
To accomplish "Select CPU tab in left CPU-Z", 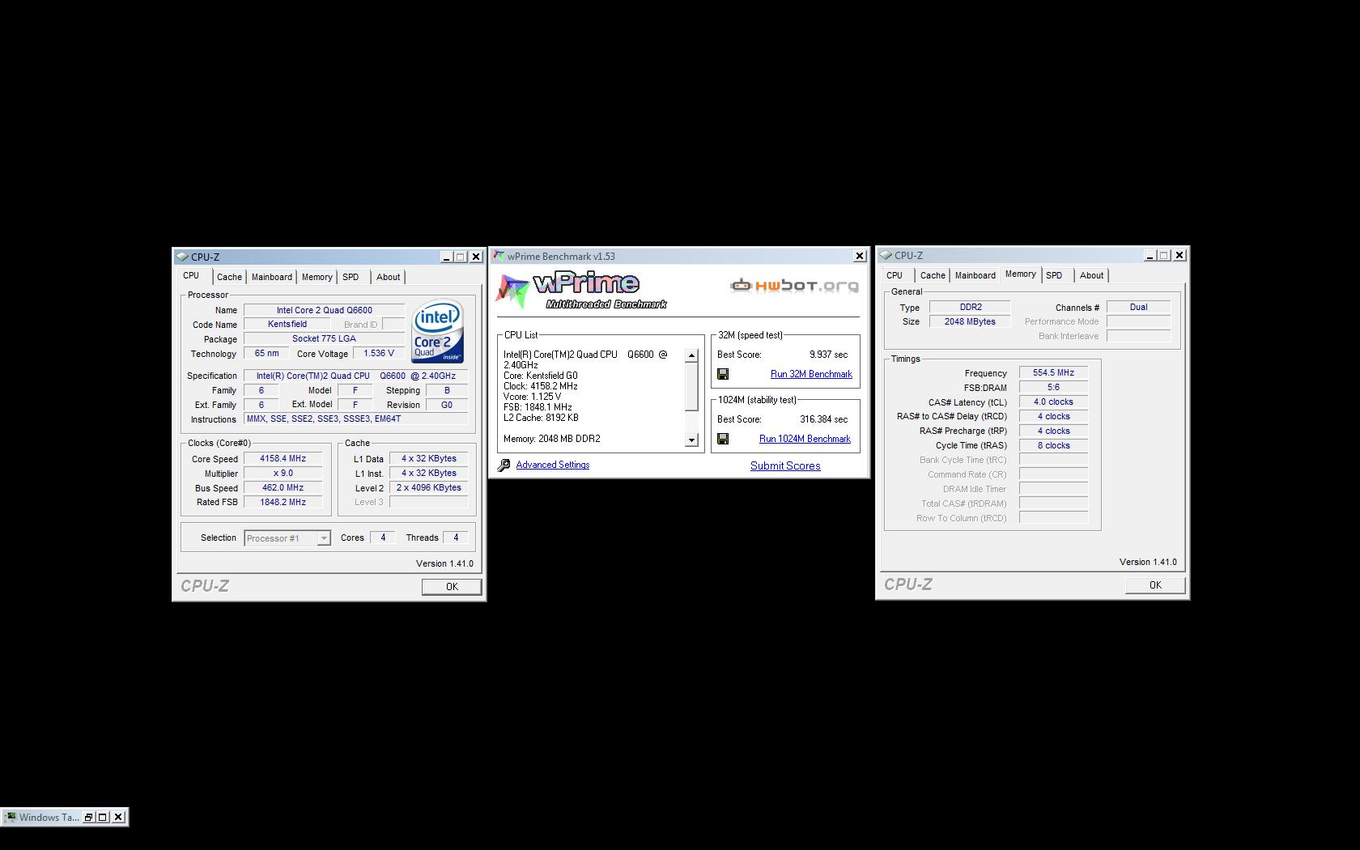I will tap(191, 275).
